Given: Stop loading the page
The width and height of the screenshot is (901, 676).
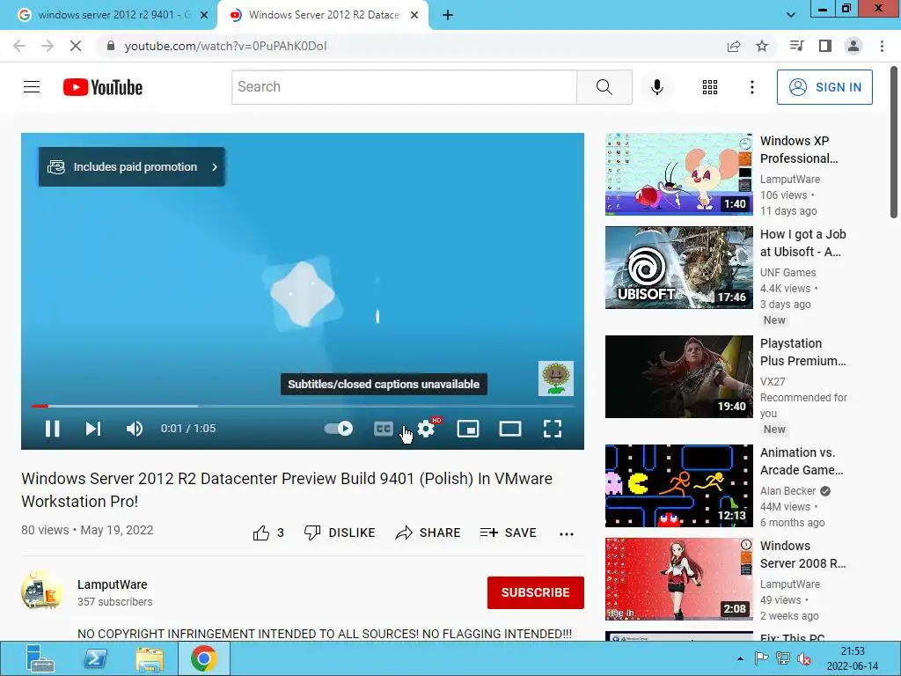Looking at the screenshot, I should point(76,46).
